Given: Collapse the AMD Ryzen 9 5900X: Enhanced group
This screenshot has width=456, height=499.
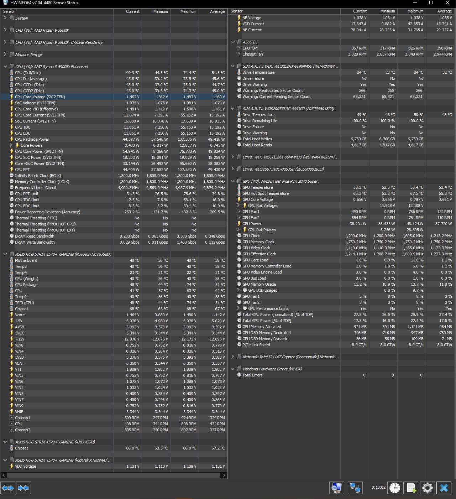Looking at the screenshot, I should (5, 67).
